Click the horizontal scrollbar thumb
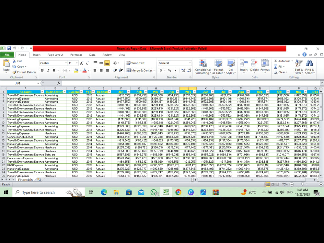The width and height of the screenshot is (324, 243). coord(251,180)
